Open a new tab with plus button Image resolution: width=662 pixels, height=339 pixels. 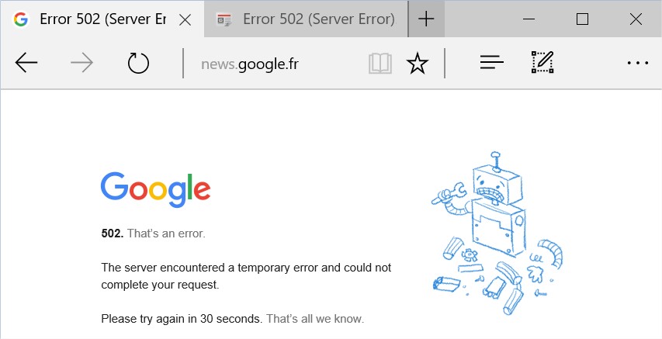coord(426,19)
